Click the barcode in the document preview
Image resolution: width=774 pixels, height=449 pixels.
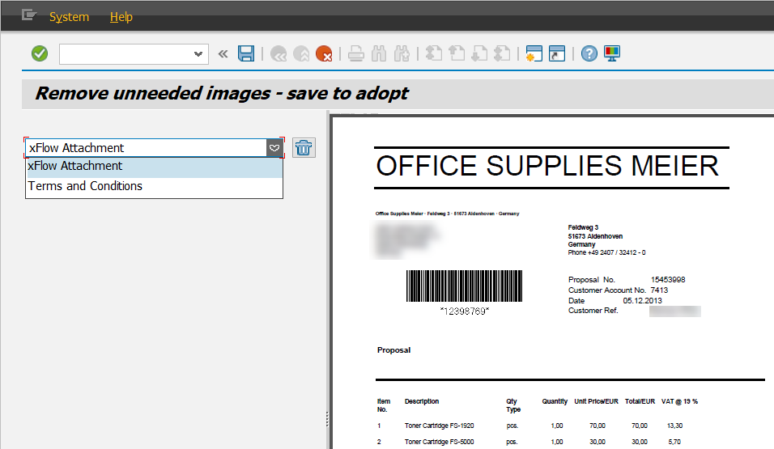(464, 286)
